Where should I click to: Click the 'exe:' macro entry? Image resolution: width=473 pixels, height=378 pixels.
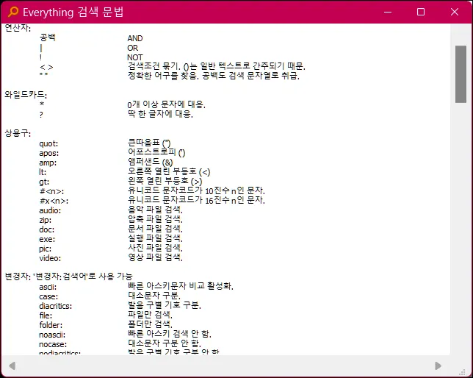(x=47, y=239)
